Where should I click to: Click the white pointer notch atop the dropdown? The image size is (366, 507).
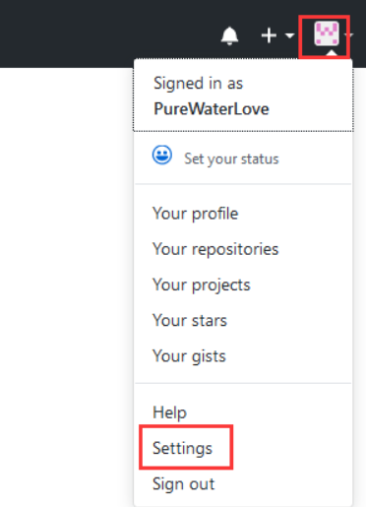click(332, 54)
